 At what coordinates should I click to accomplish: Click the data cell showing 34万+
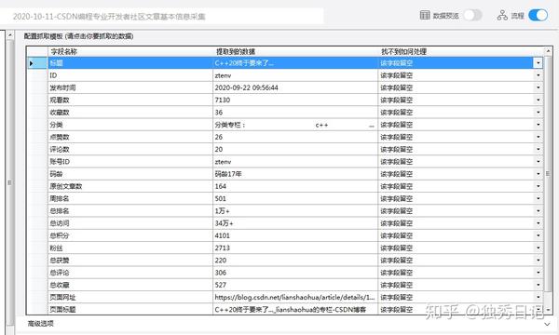(295, 223)
